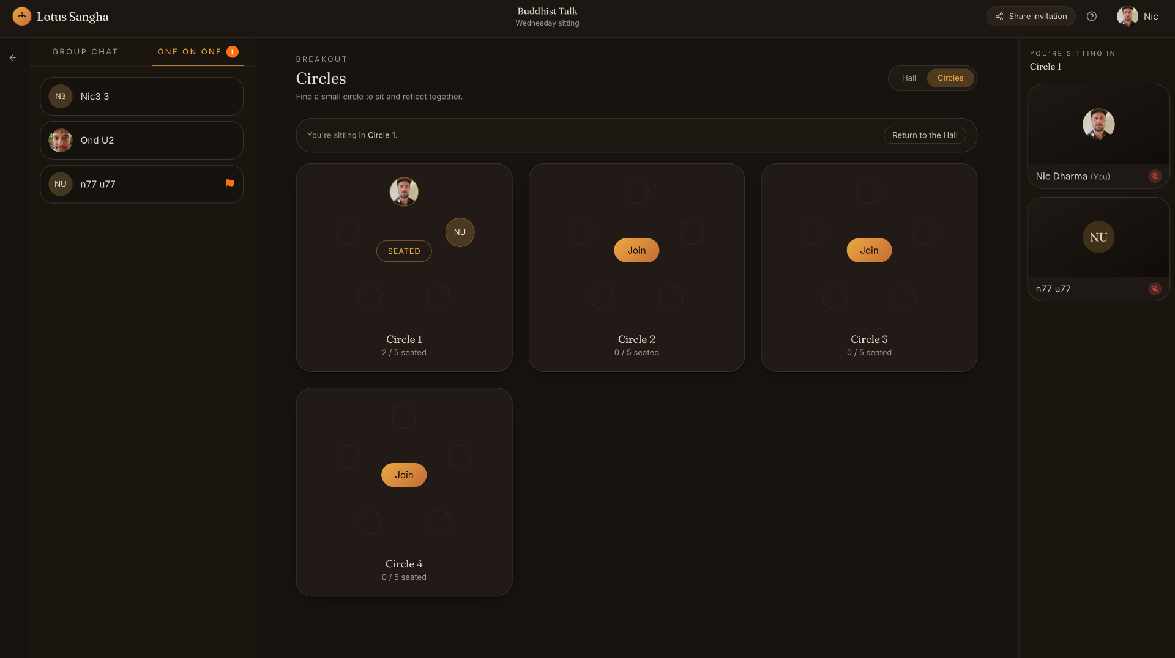This screenshot has width=1175, height=658.
Task: Click Share invitation button
Action: 1031,17
